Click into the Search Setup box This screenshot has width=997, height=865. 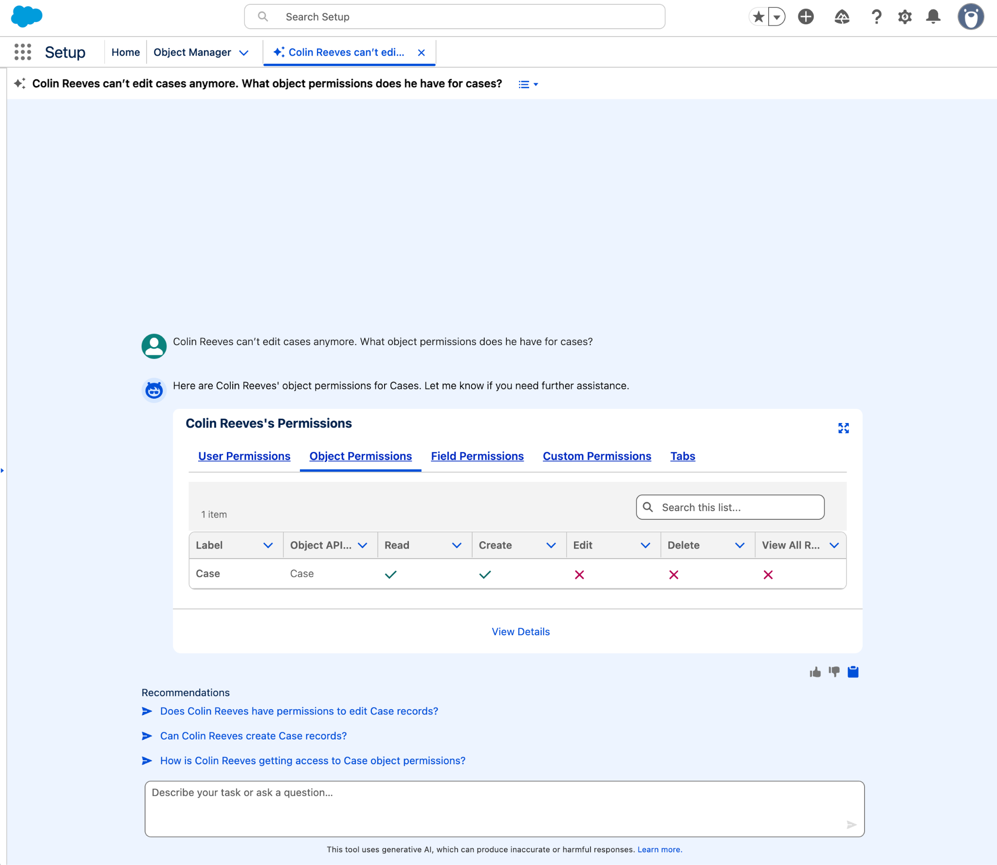click(x=455, y=17)
